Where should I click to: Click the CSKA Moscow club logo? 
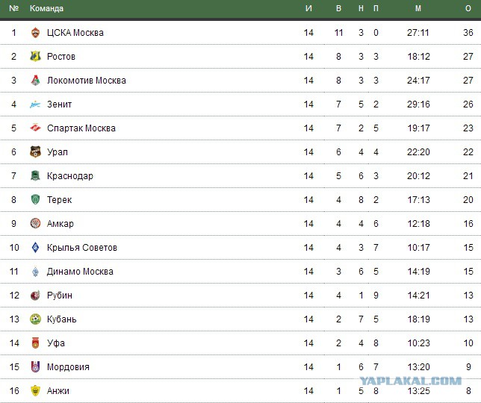(x=35, y=33)
